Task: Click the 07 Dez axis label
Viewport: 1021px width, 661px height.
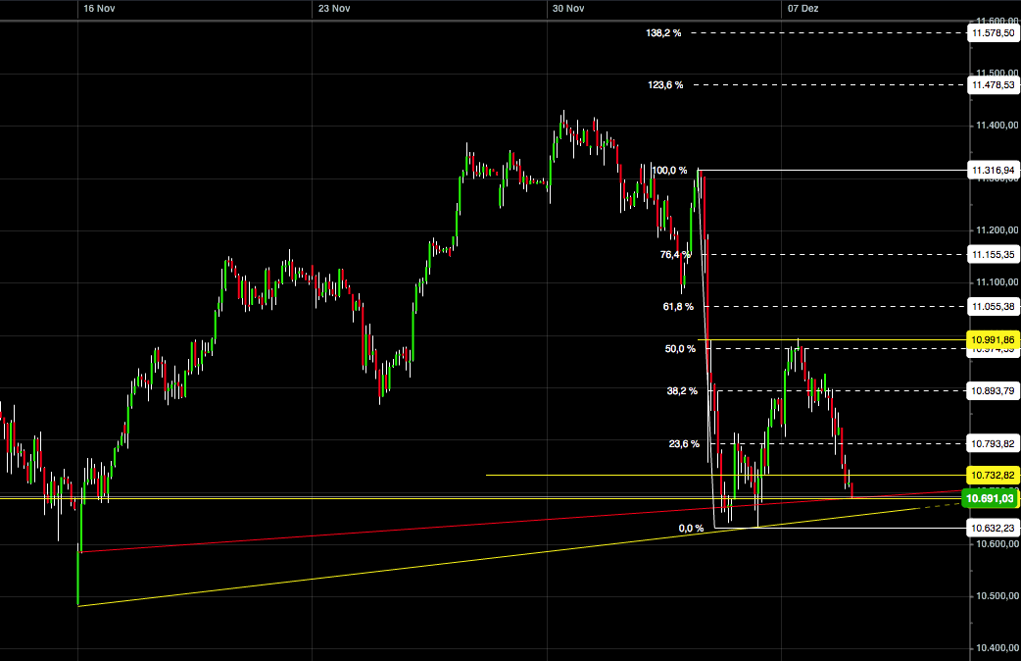Action: click(803, 9)
